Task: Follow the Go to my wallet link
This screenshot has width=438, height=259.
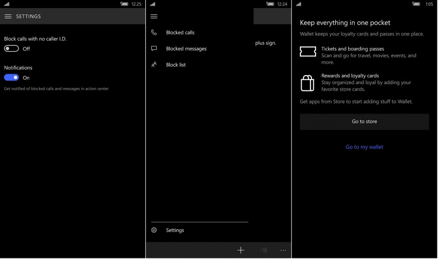Action: coord(364,147)
